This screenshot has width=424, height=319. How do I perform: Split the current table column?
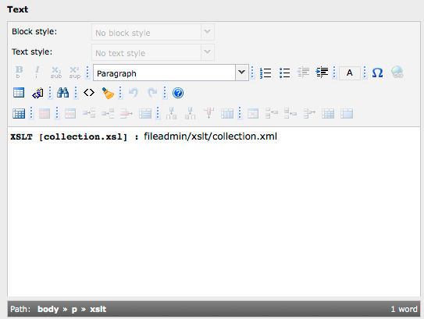(227, 113)
